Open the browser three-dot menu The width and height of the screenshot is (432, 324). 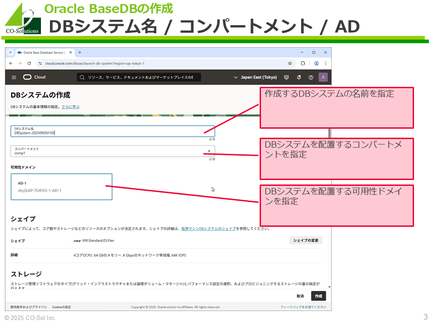click(x=326, y=63)
